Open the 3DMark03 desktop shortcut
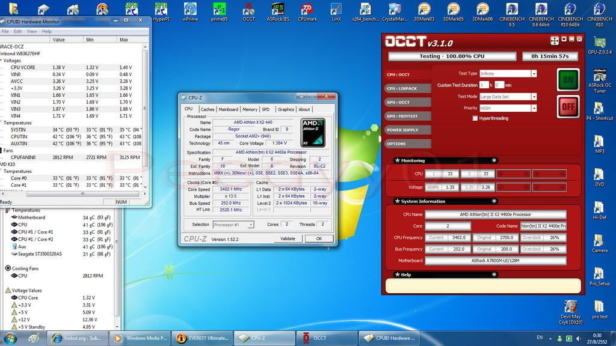The width and height of the screenshot is (616, 346). (x=424, y=12)
